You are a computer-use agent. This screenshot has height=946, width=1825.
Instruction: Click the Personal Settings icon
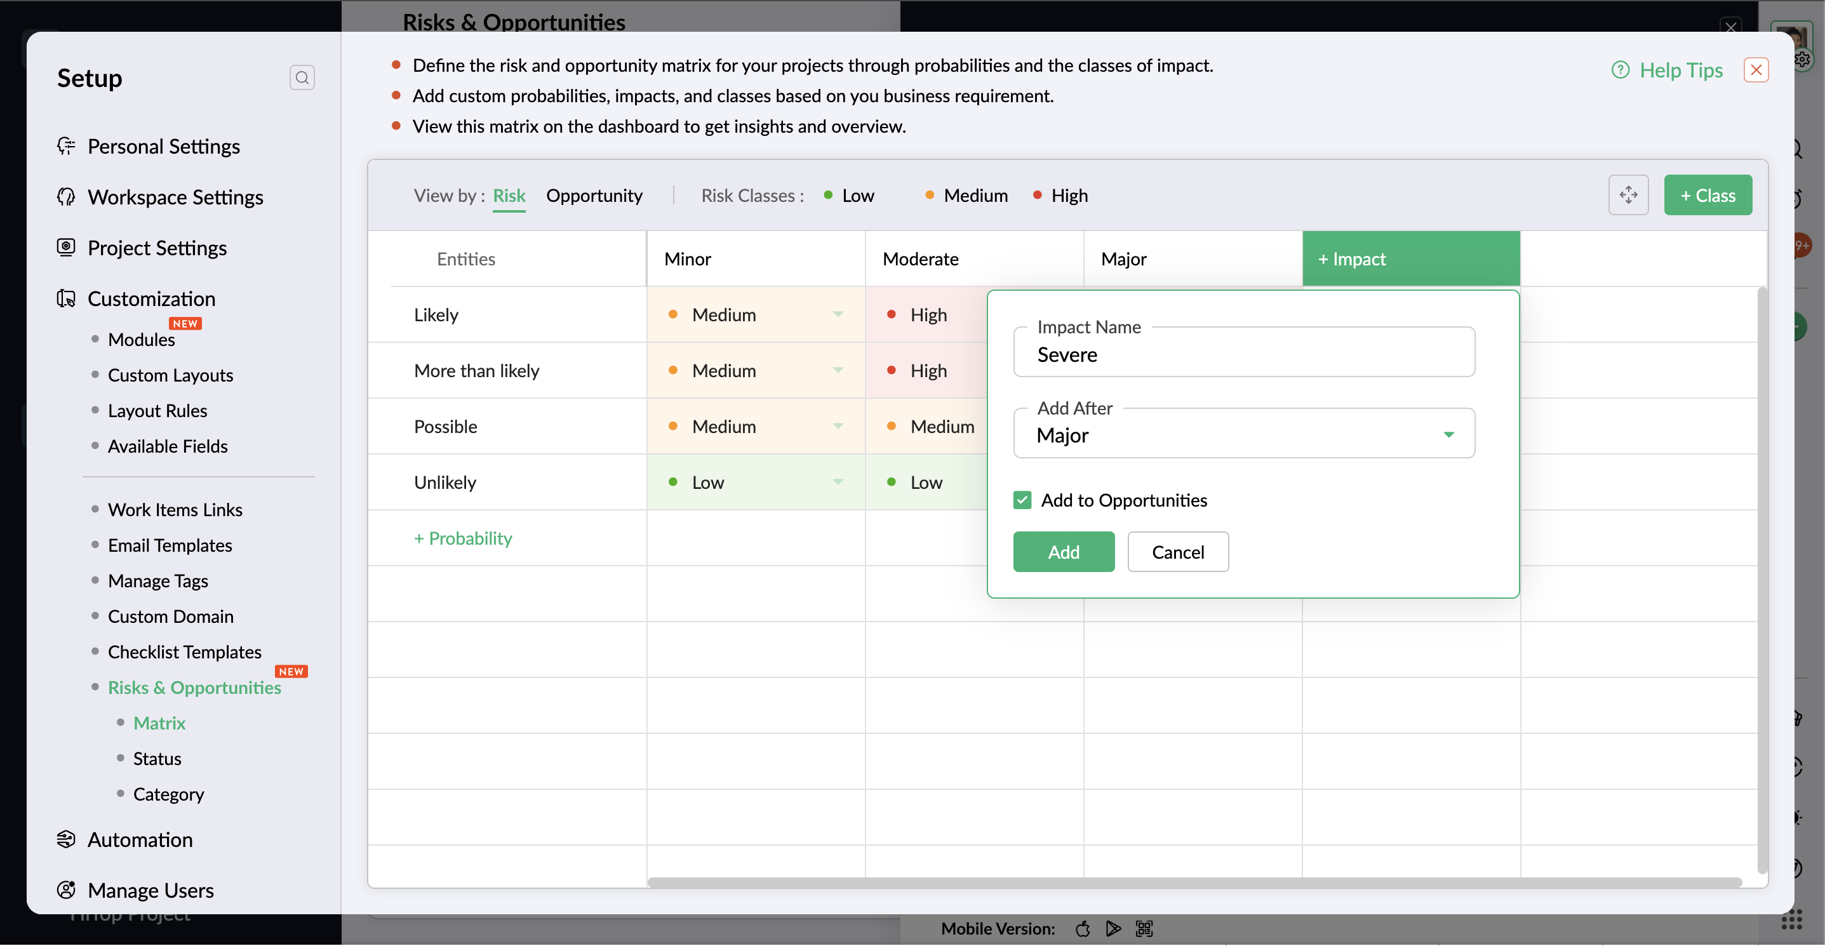click(x=66, y=146)
